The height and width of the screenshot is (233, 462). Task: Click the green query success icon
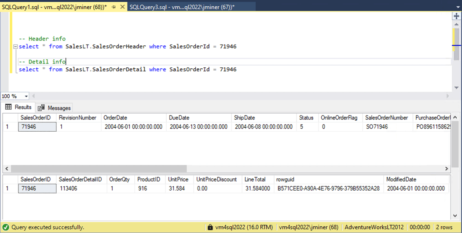click(6, 227)
